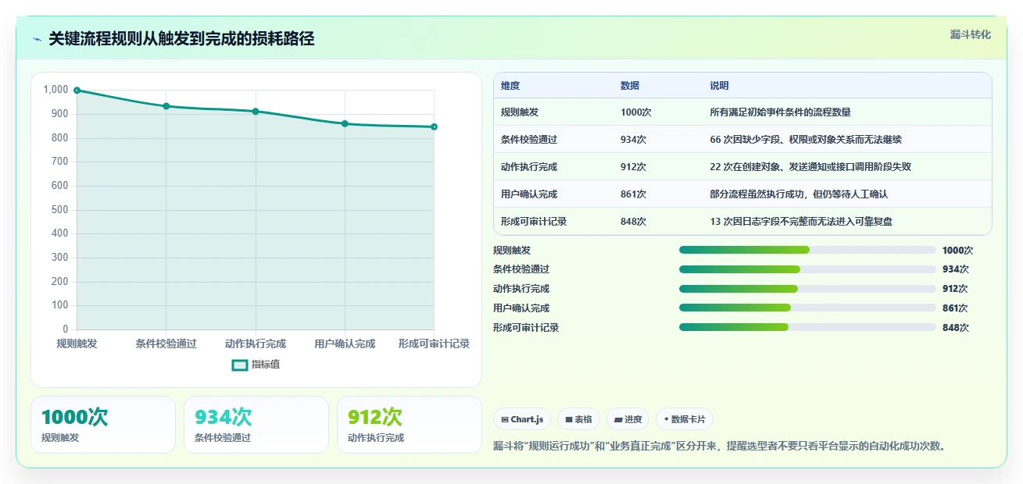Click the 动作执行完成 progress bar
1023x484 pixels.
click(x=807, y=289)
